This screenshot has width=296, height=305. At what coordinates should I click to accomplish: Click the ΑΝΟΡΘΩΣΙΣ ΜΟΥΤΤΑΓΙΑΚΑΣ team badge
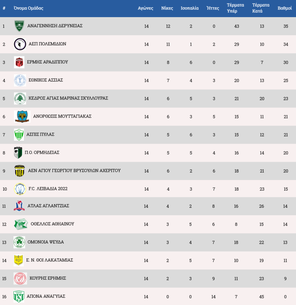point(22,117)
